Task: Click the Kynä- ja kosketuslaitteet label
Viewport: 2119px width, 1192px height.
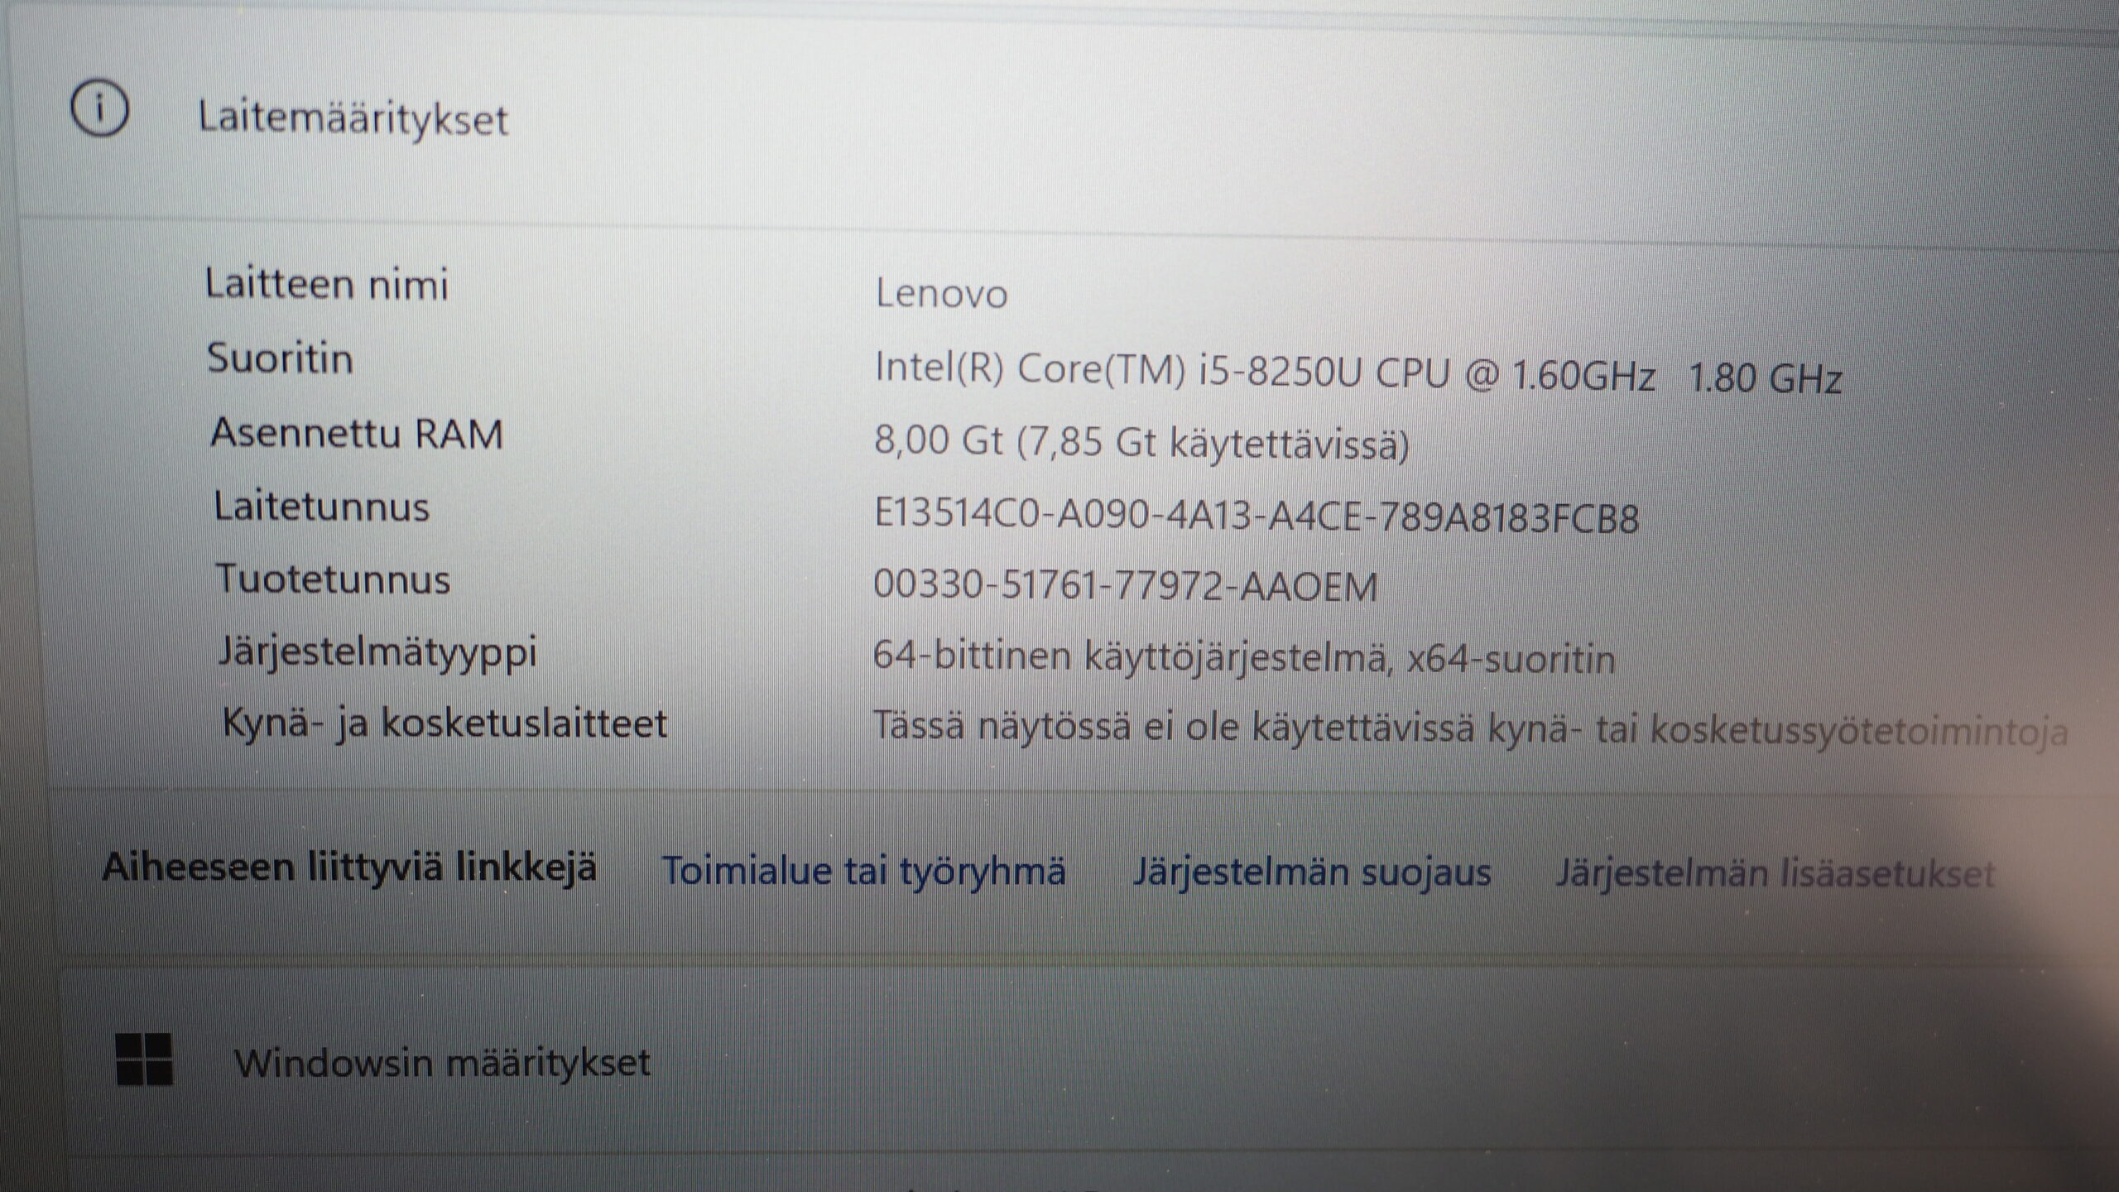Action: [444, 723]
